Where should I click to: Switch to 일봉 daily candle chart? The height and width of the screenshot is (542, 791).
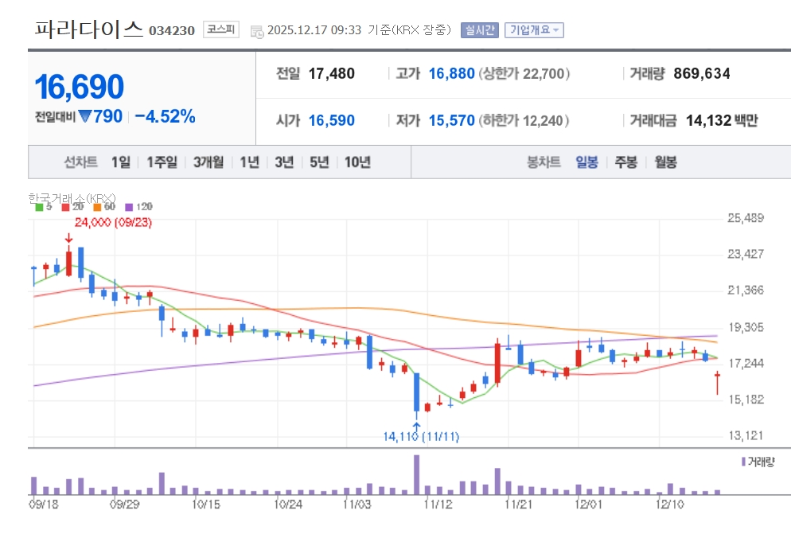(x=586, y=162)
